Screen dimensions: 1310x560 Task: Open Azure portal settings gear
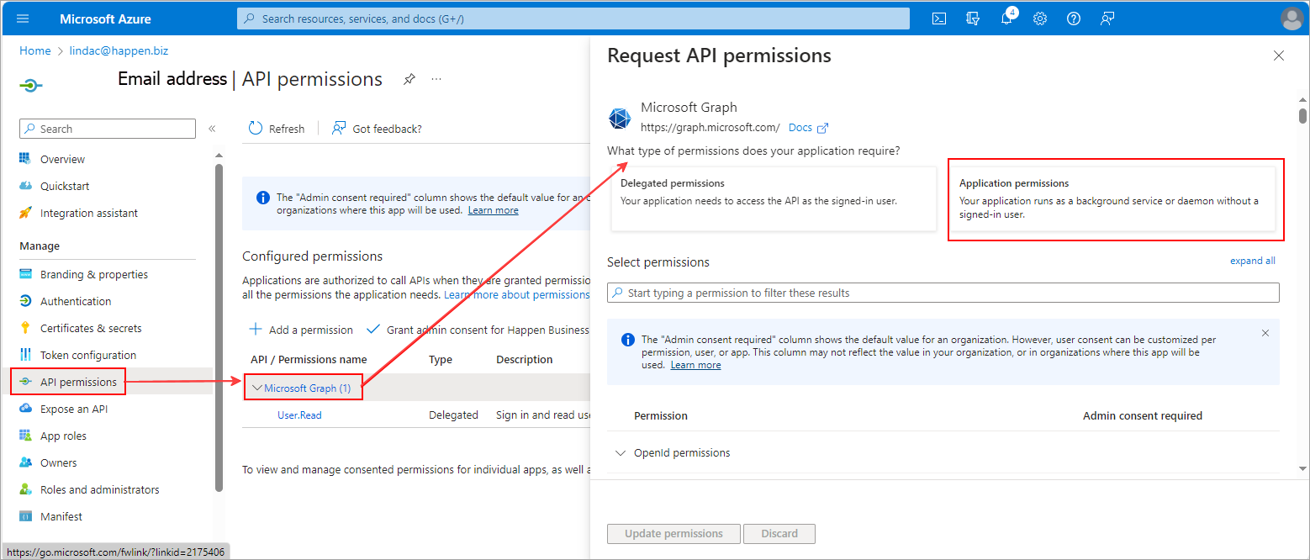coord(1040,18)
